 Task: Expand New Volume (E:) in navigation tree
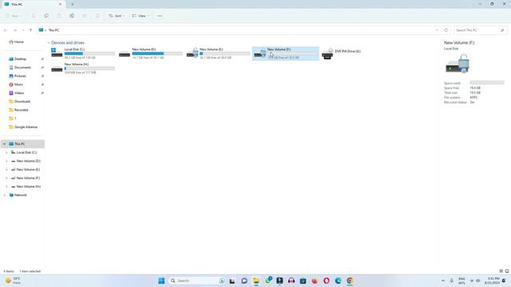(x=6, y=170)
